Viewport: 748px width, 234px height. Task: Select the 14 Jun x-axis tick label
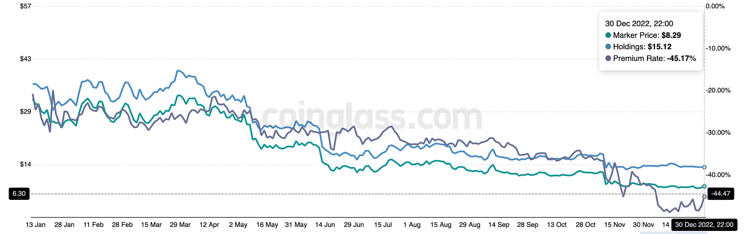[x=325, y=225]
